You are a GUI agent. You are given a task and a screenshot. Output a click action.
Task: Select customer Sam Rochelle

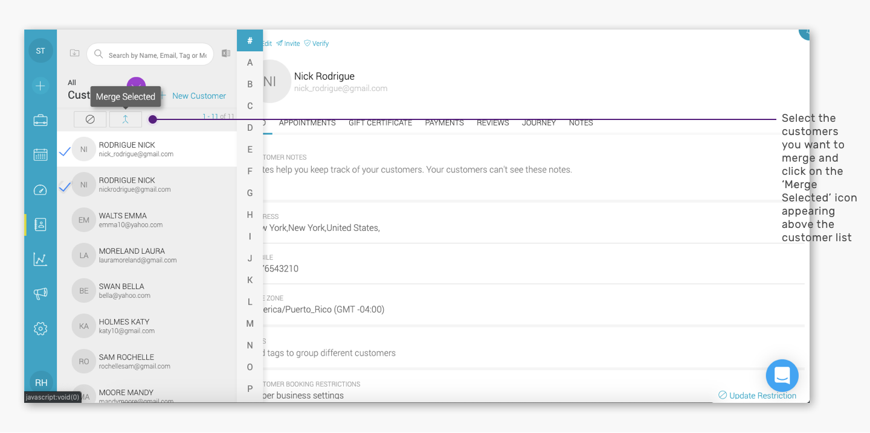tap(147, 361)
